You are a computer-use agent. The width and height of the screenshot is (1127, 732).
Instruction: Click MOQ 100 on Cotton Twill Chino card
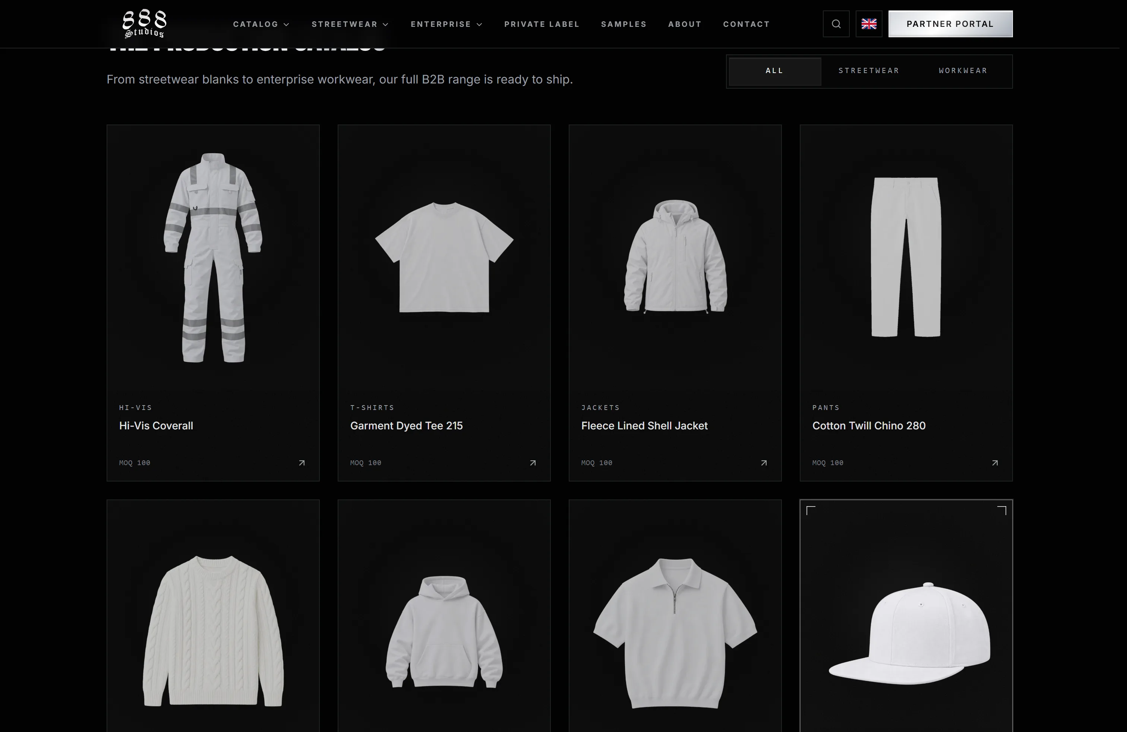(x=828, y=463)
